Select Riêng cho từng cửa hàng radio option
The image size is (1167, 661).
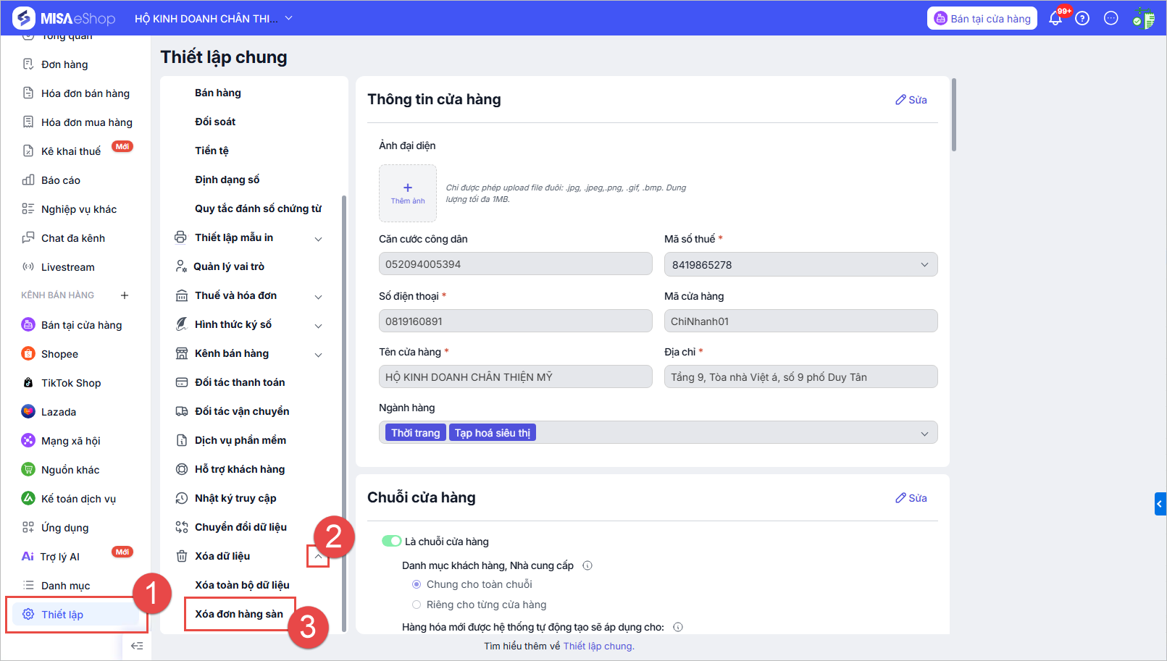tap(417, 605)
